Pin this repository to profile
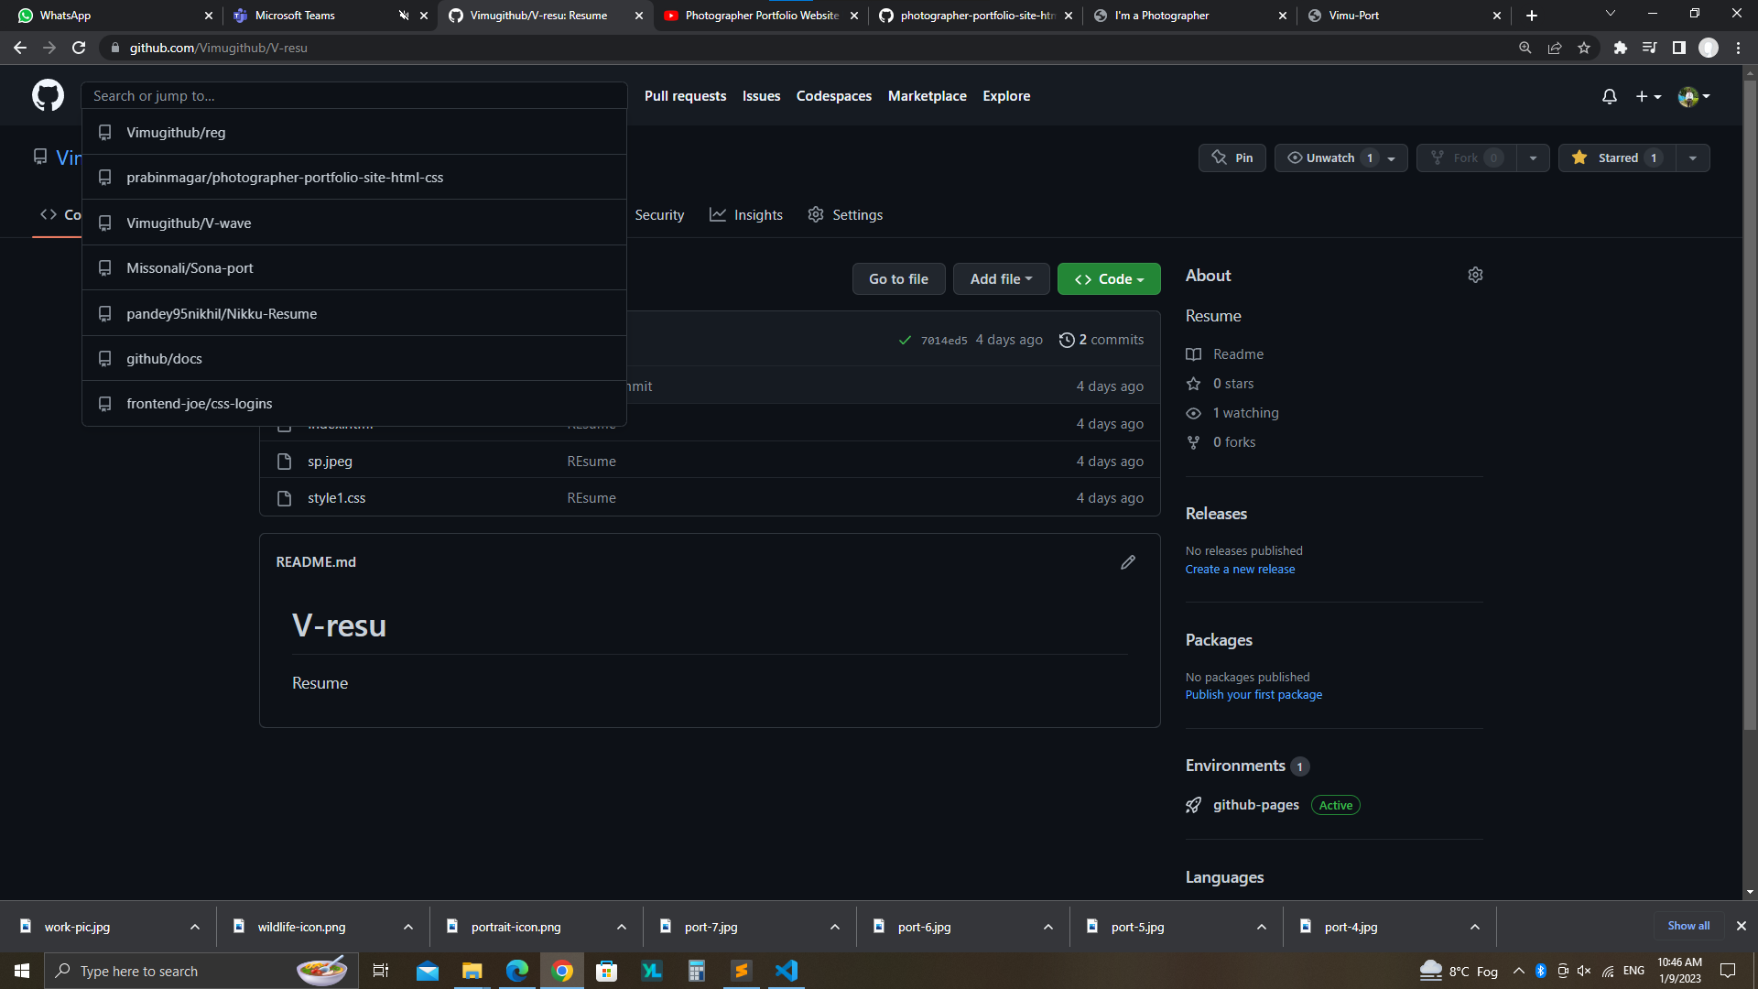 click(x=1232, y=158)
